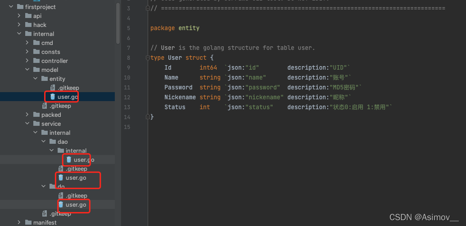Expand the api folder chevron

point(19,16)
